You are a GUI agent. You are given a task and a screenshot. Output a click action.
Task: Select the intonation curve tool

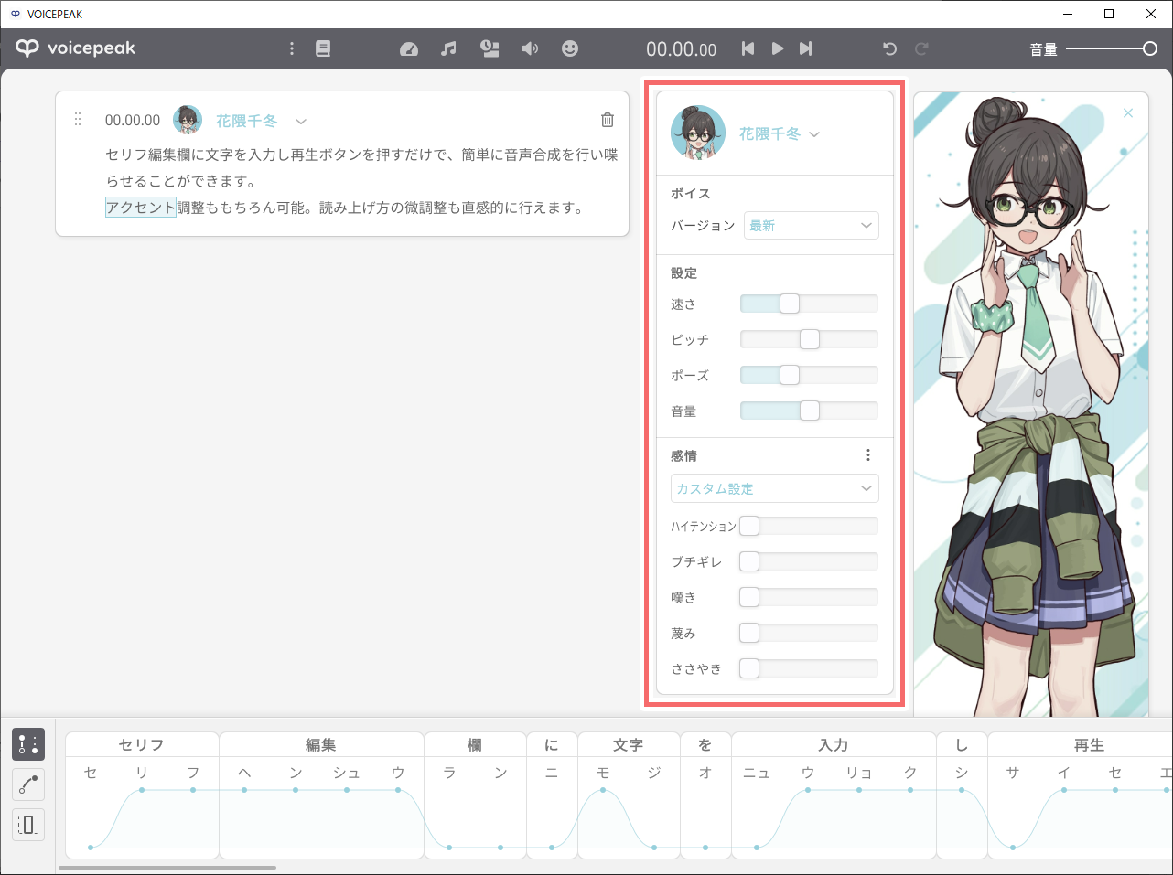(x=28, y=784)
